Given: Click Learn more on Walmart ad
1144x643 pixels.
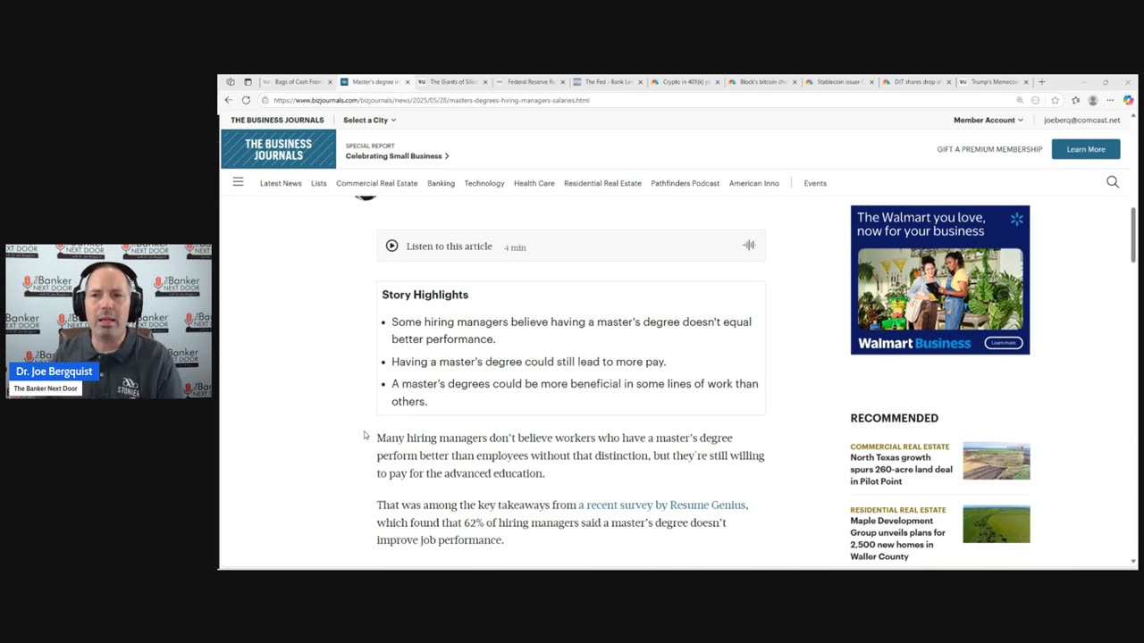Looking at the screenshot, I should coord(1003,343).
